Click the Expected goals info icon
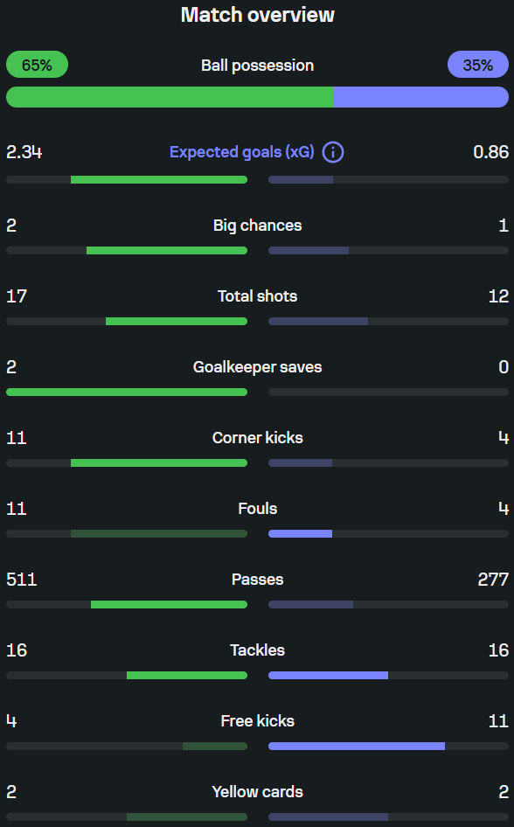 [x=333, y=152]
